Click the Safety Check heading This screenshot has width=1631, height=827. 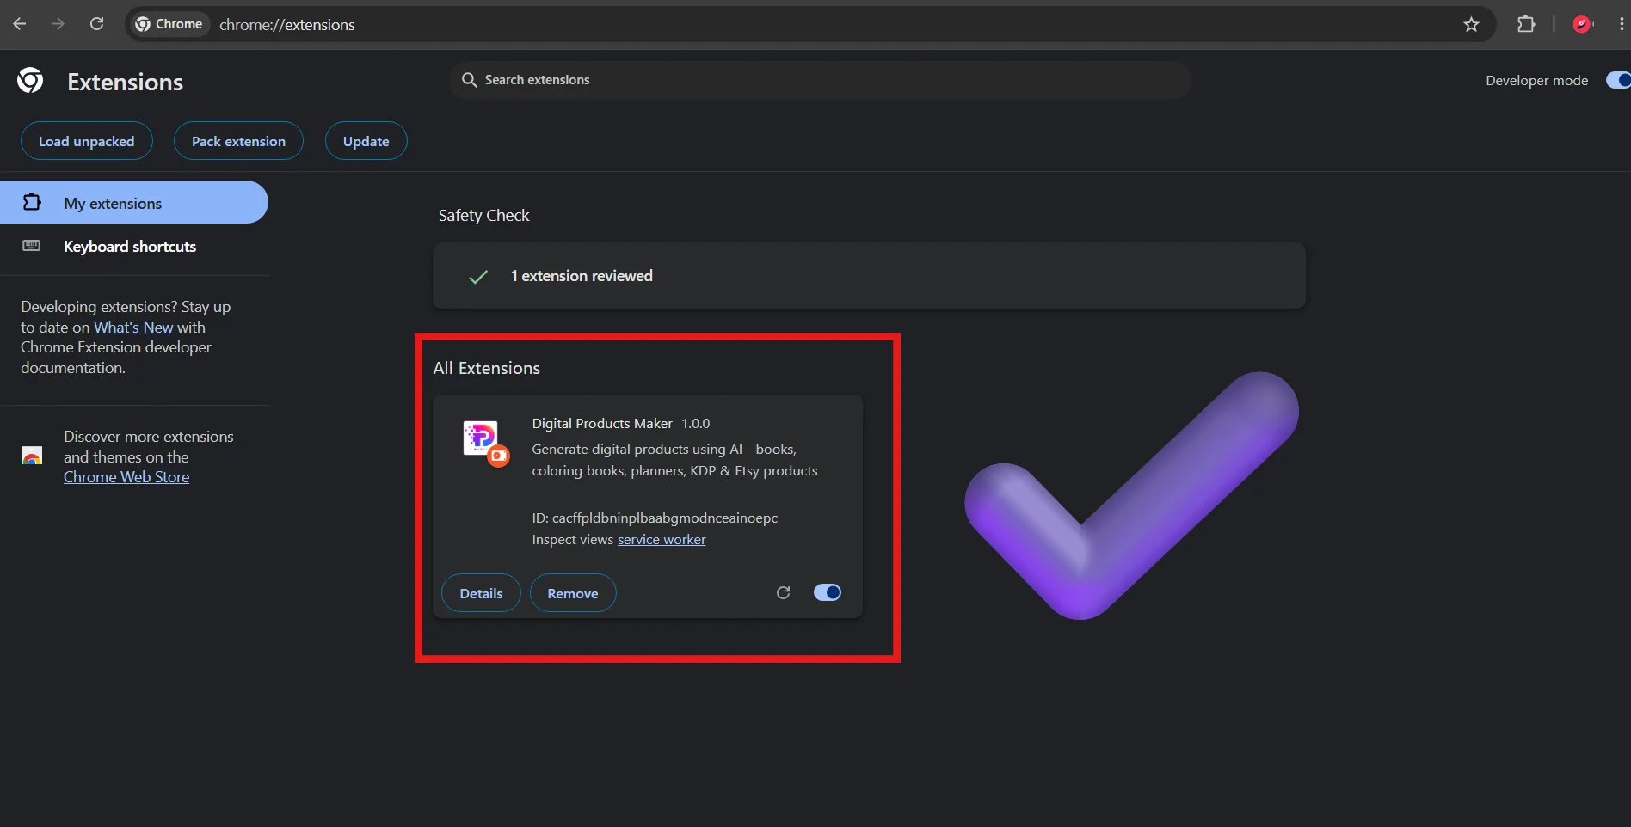(483, 215)
